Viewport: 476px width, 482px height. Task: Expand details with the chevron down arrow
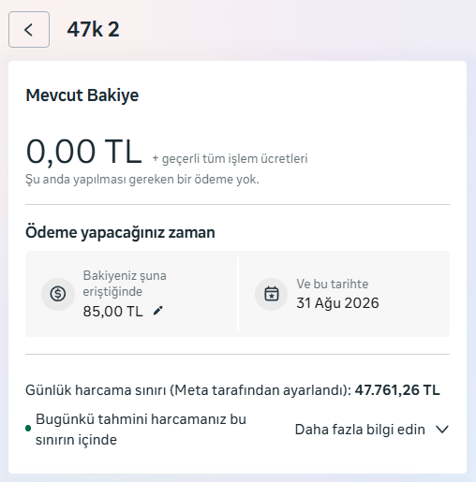tap(442, 430)
